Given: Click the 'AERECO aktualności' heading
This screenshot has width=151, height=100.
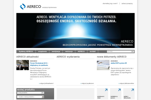Looking at the screenshot, I should (27, 57).
